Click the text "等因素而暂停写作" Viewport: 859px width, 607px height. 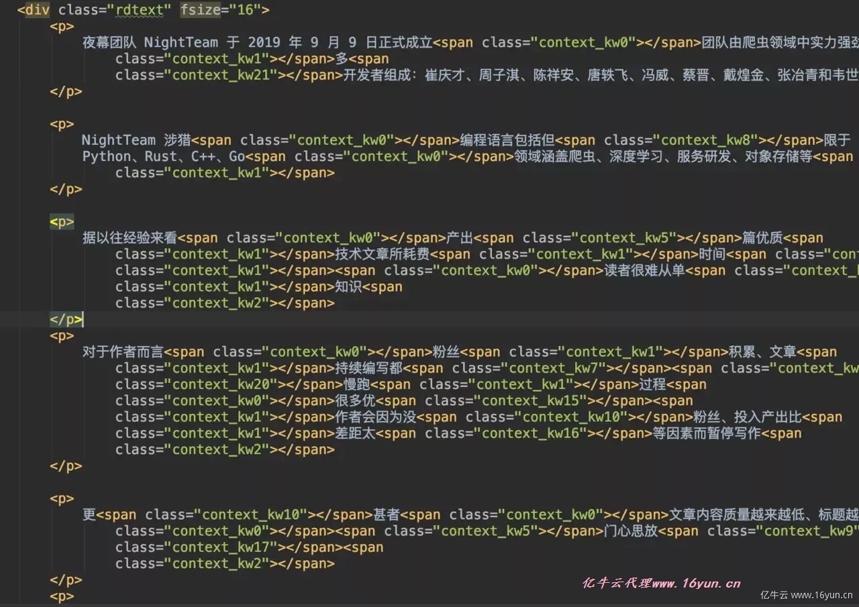707,433
